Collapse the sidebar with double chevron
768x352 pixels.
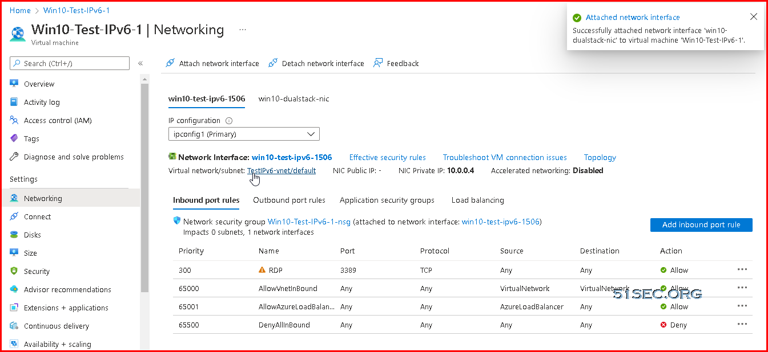click(140, 63)
